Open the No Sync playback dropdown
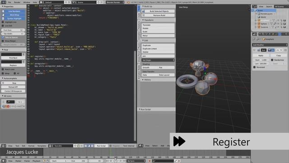Image resolution: width=289 pixels, height=163 pixels. coord(136,161)
